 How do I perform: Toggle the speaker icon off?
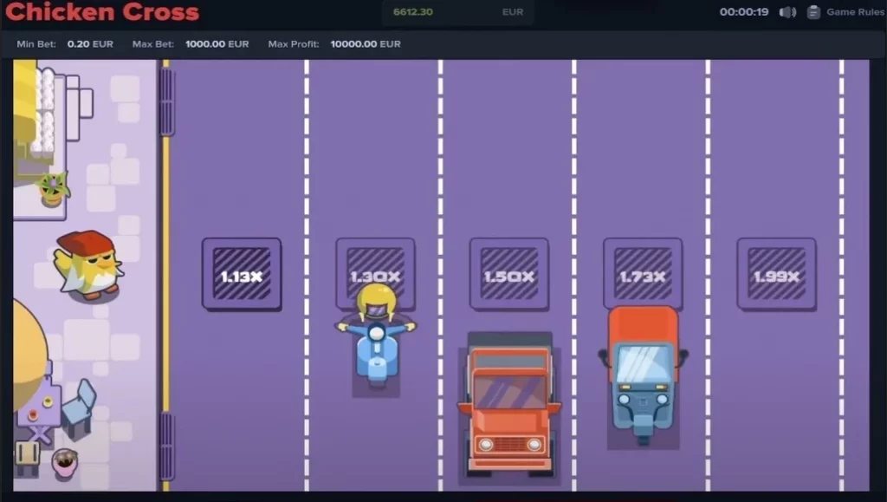click(x=787, y=11)
